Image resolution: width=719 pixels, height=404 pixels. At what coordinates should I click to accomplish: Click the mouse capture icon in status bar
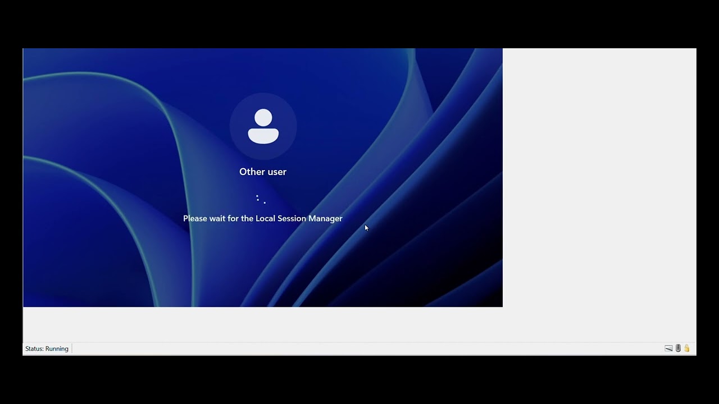coord(678,348)
